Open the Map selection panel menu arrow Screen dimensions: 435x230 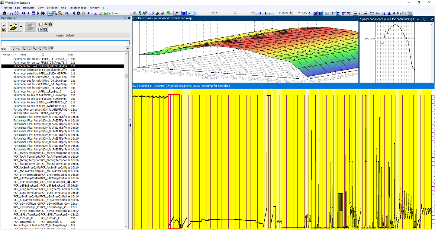click(125, 18)
